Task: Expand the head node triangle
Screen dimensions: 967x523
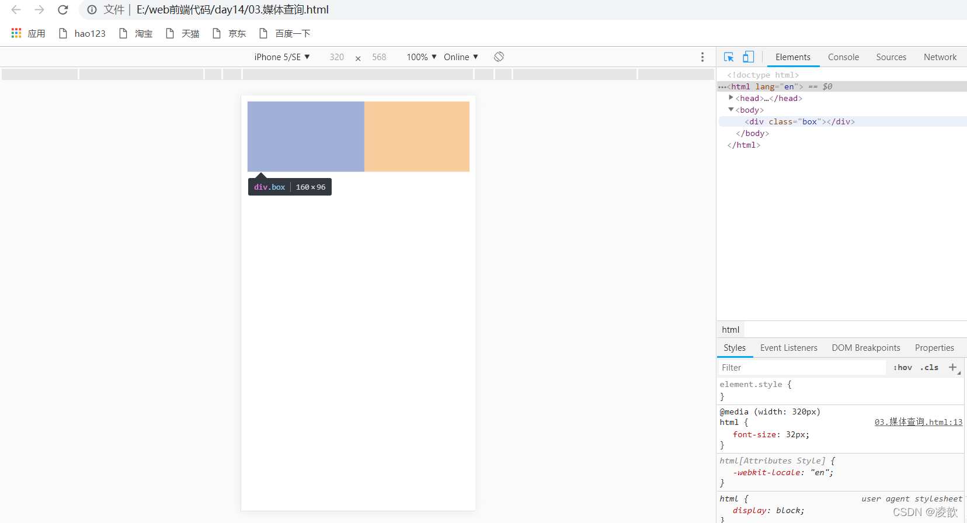Action: click(x=731, y=97)
